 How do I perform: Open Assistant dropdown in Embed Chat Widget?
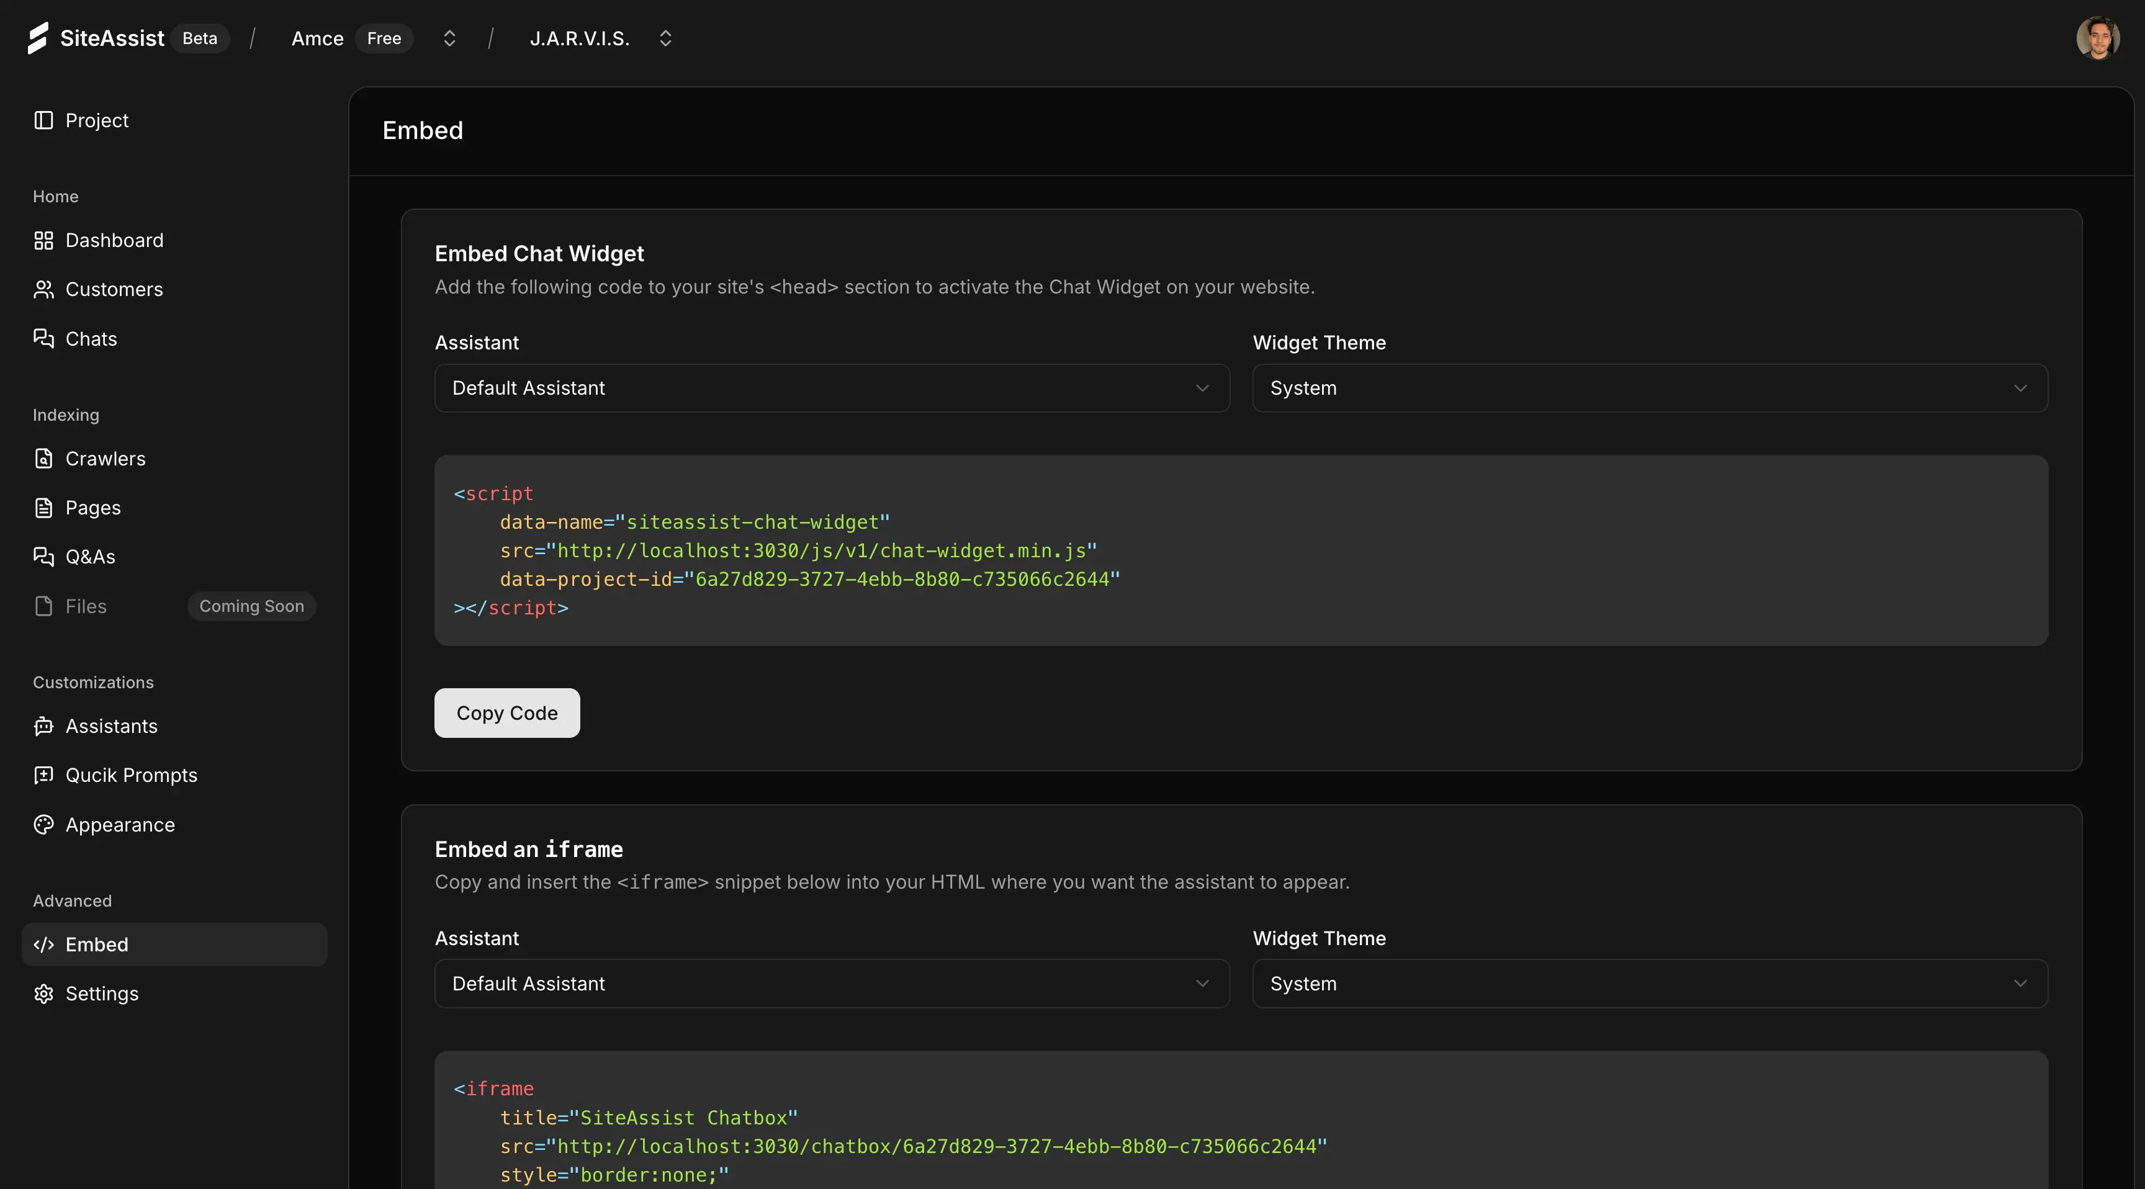(x=832, y=388)
